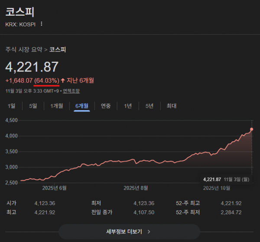Switch to the 1일 range tab

[12, 106]
